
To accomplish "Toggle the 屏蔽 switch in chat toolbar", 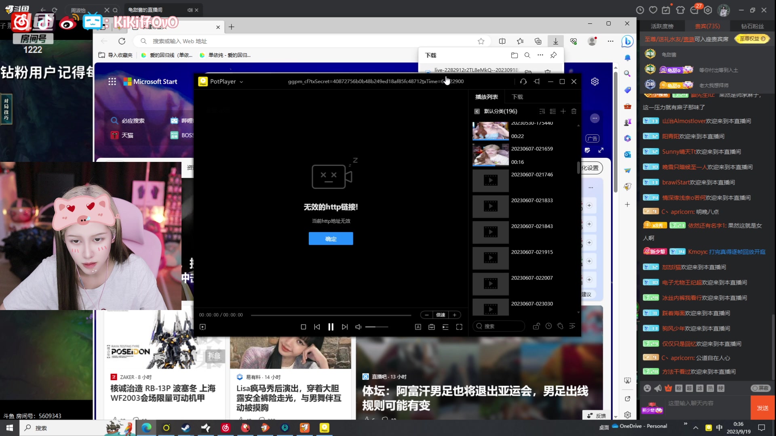I will 761,388.
